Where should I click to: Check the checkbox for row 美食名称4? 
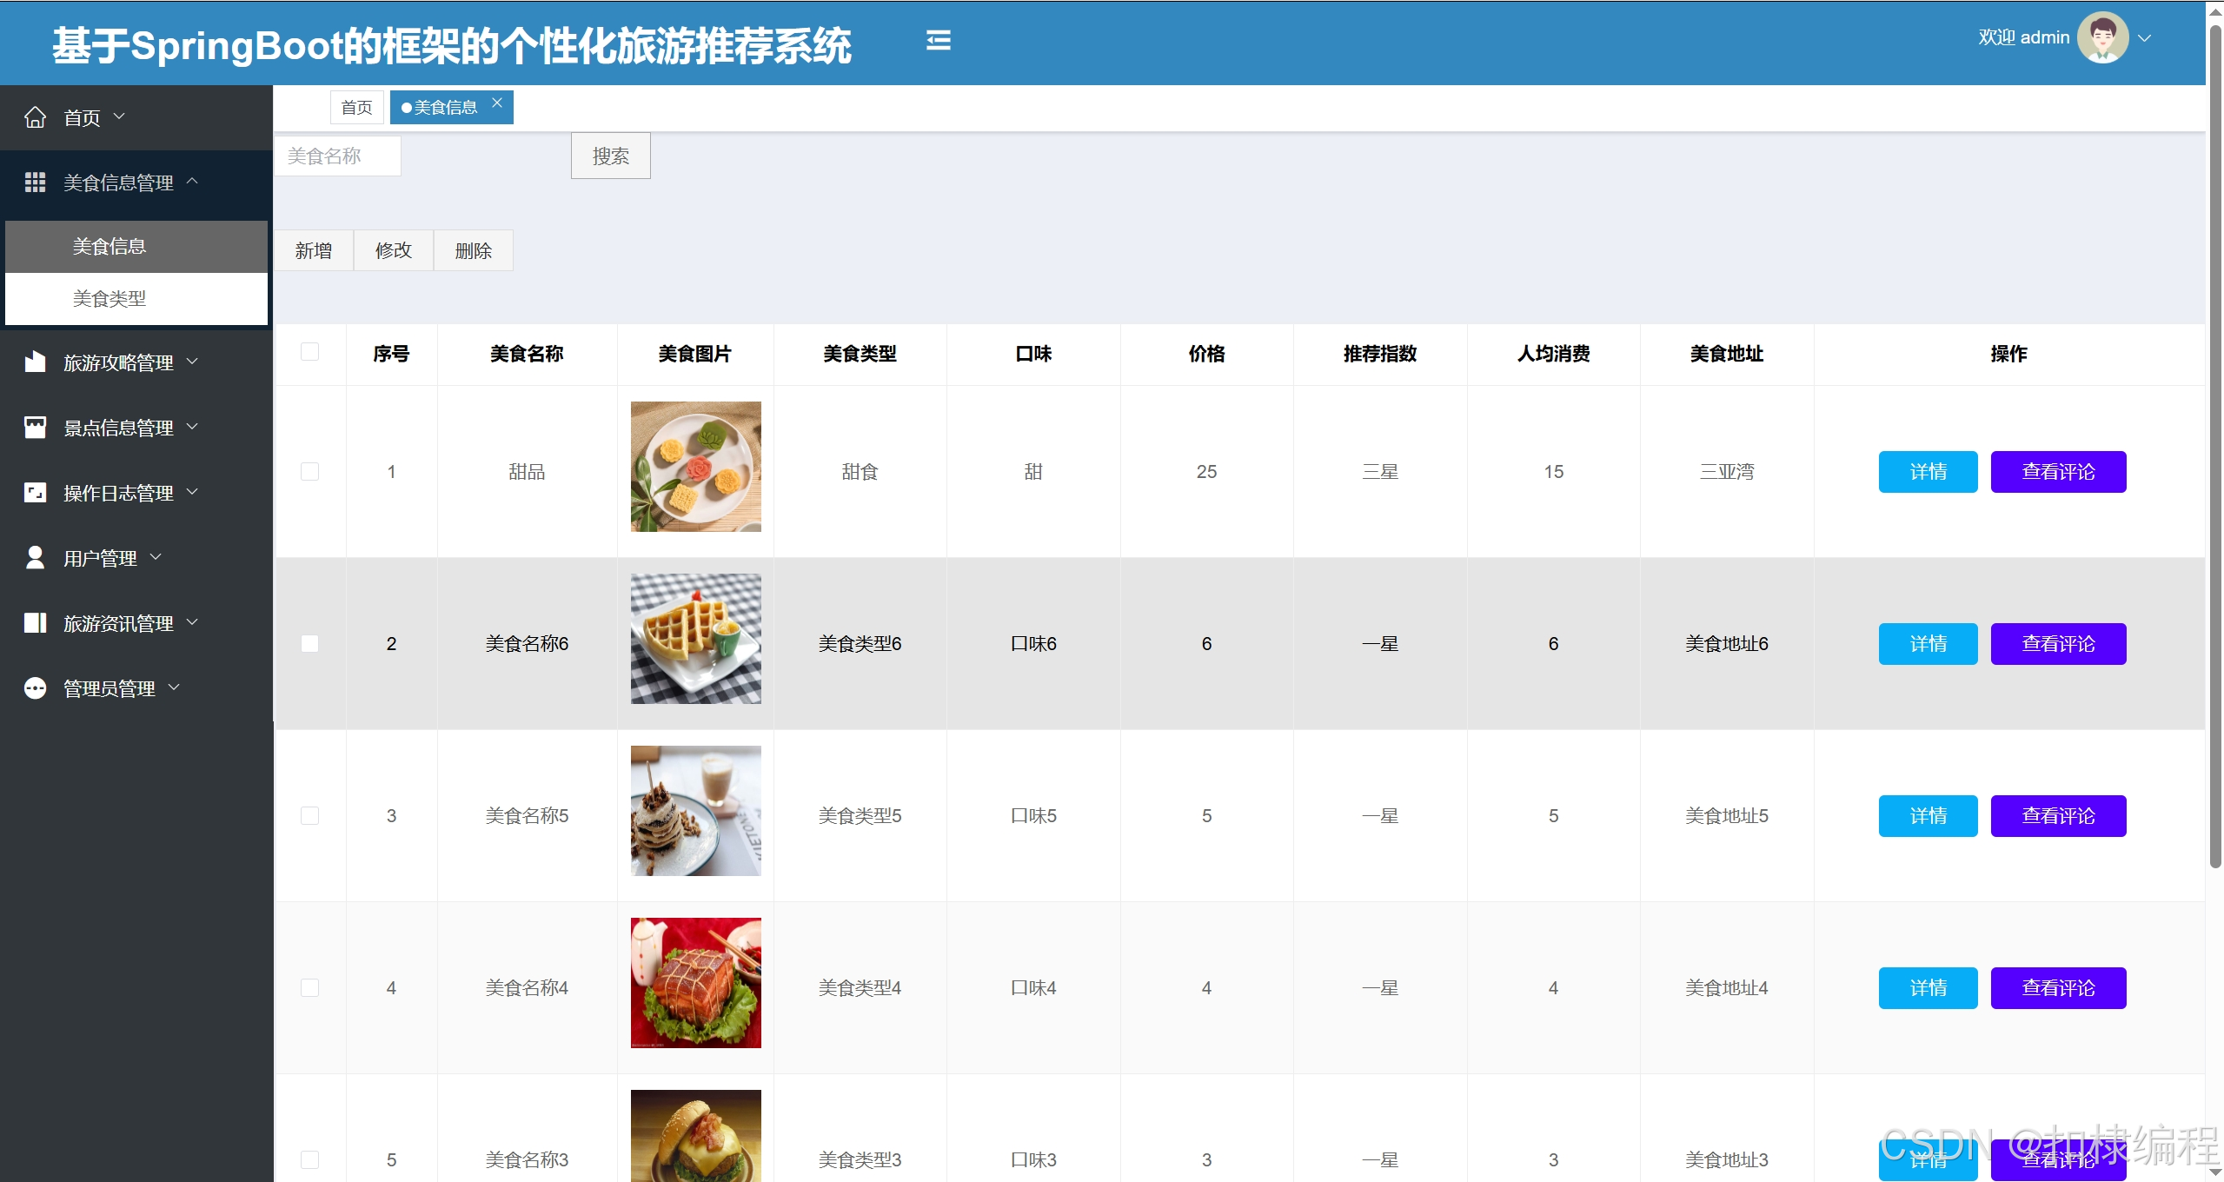(309, 987)
